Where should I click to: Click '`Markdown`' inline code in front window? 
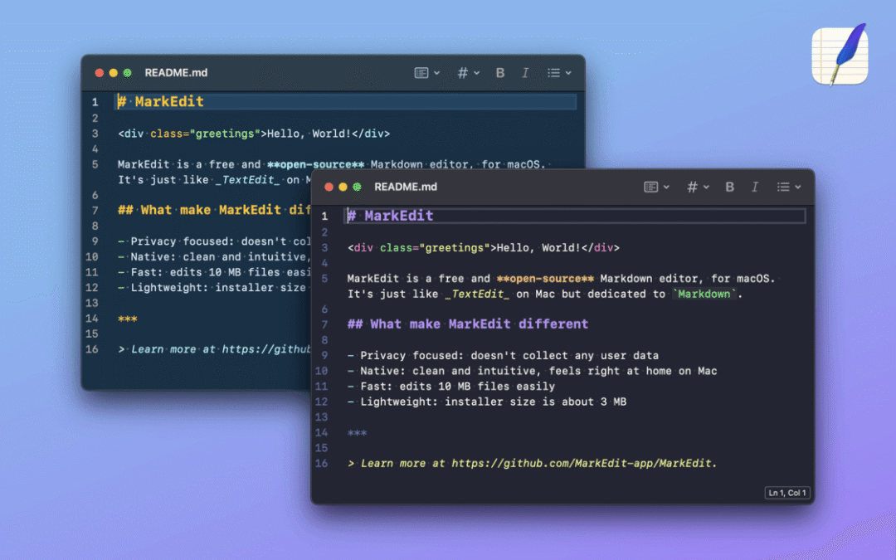click(x=704, y=294)
